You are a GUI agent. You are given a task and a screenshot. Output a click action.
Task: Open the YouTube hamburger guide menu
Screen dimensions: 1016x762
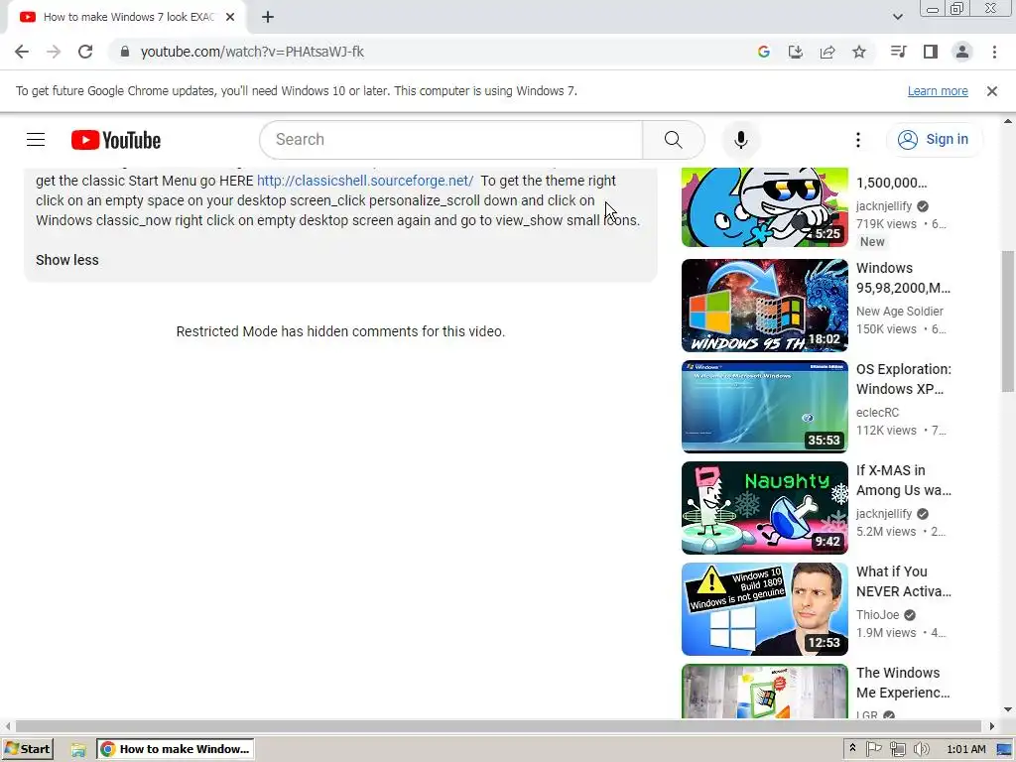click(36, 139)
